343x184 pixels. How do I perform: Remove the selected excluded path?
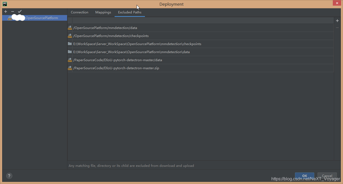point(337,28)
